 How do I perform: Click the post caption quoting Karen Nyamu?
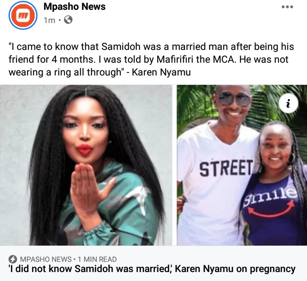coord(151,59)
